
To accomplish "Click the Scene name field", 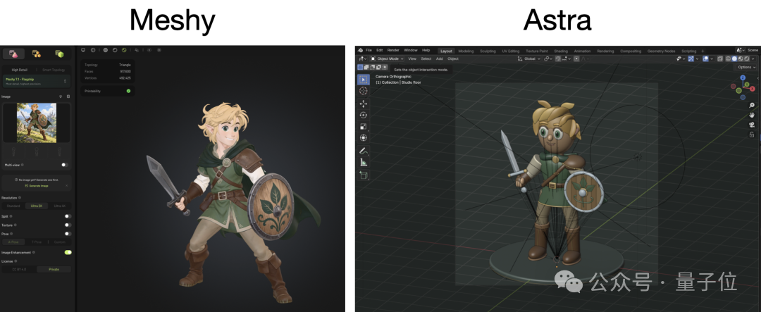I will pyautogui.click(x=753, y=51).
